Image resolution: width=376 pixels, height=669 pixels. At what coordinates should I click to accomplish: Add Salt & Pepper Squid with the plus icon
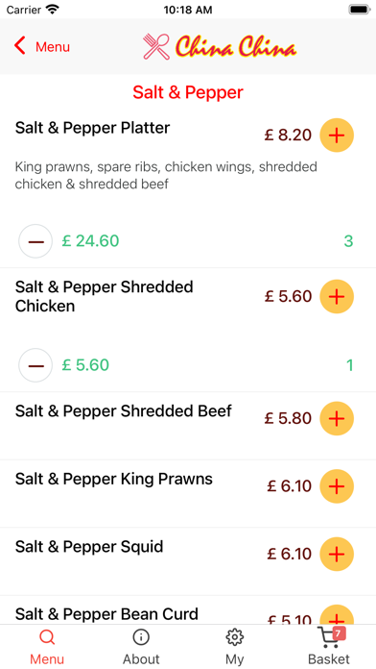coord(337,555)
